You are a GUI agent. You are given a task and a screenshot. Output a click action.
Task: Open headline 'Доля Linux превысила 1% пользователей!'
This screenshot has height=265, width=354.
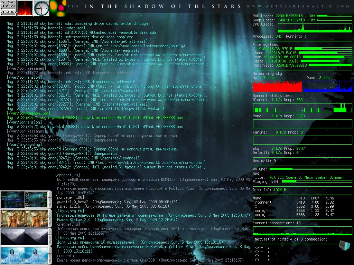pos(96,242)
